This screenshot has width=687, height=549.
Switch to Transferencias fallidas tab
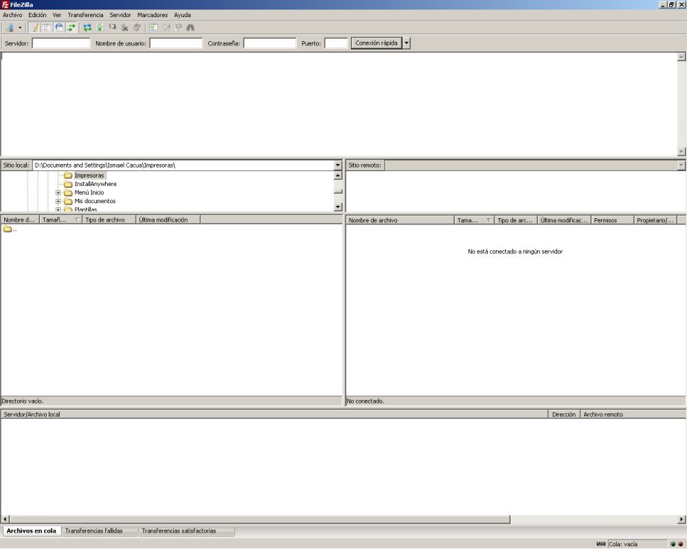(x=100, y=531)
